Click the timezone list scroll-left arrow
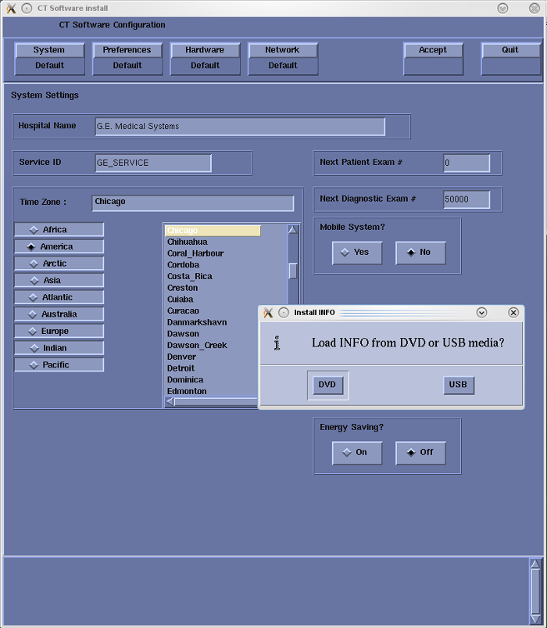The image size is (547, 628). click(170, 402)
